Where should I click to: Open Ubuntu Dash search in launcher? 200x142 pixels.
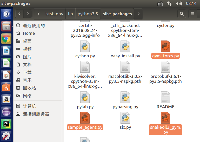[6, 14]
